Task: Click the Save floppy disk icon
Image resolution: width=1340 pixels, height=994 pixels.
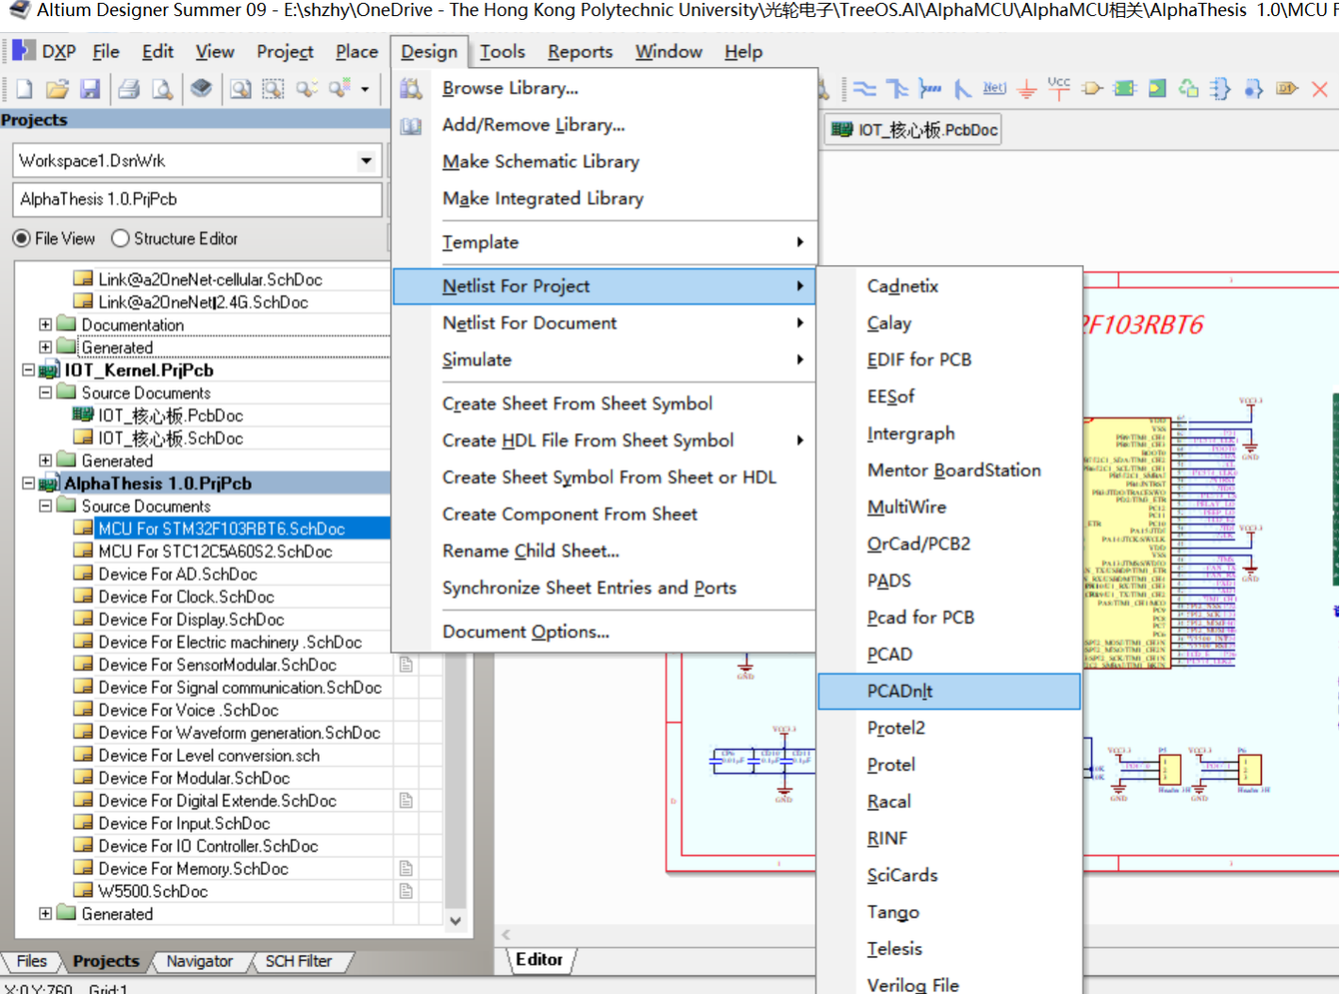Action: coord(90,89)
